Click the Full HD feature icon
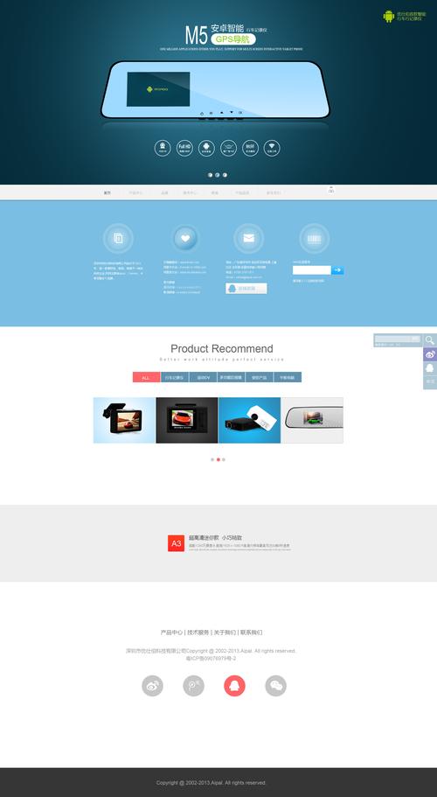 coord(184,148)
